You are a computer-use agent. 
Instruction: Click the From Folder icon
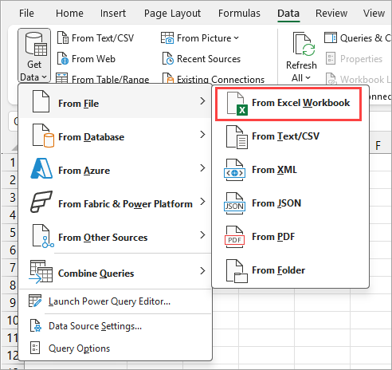coord(237,271)
